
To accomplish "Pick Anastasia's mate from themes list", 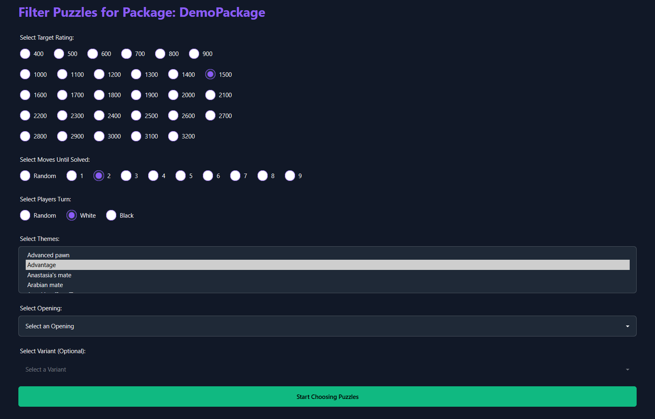I will point(49,275).
